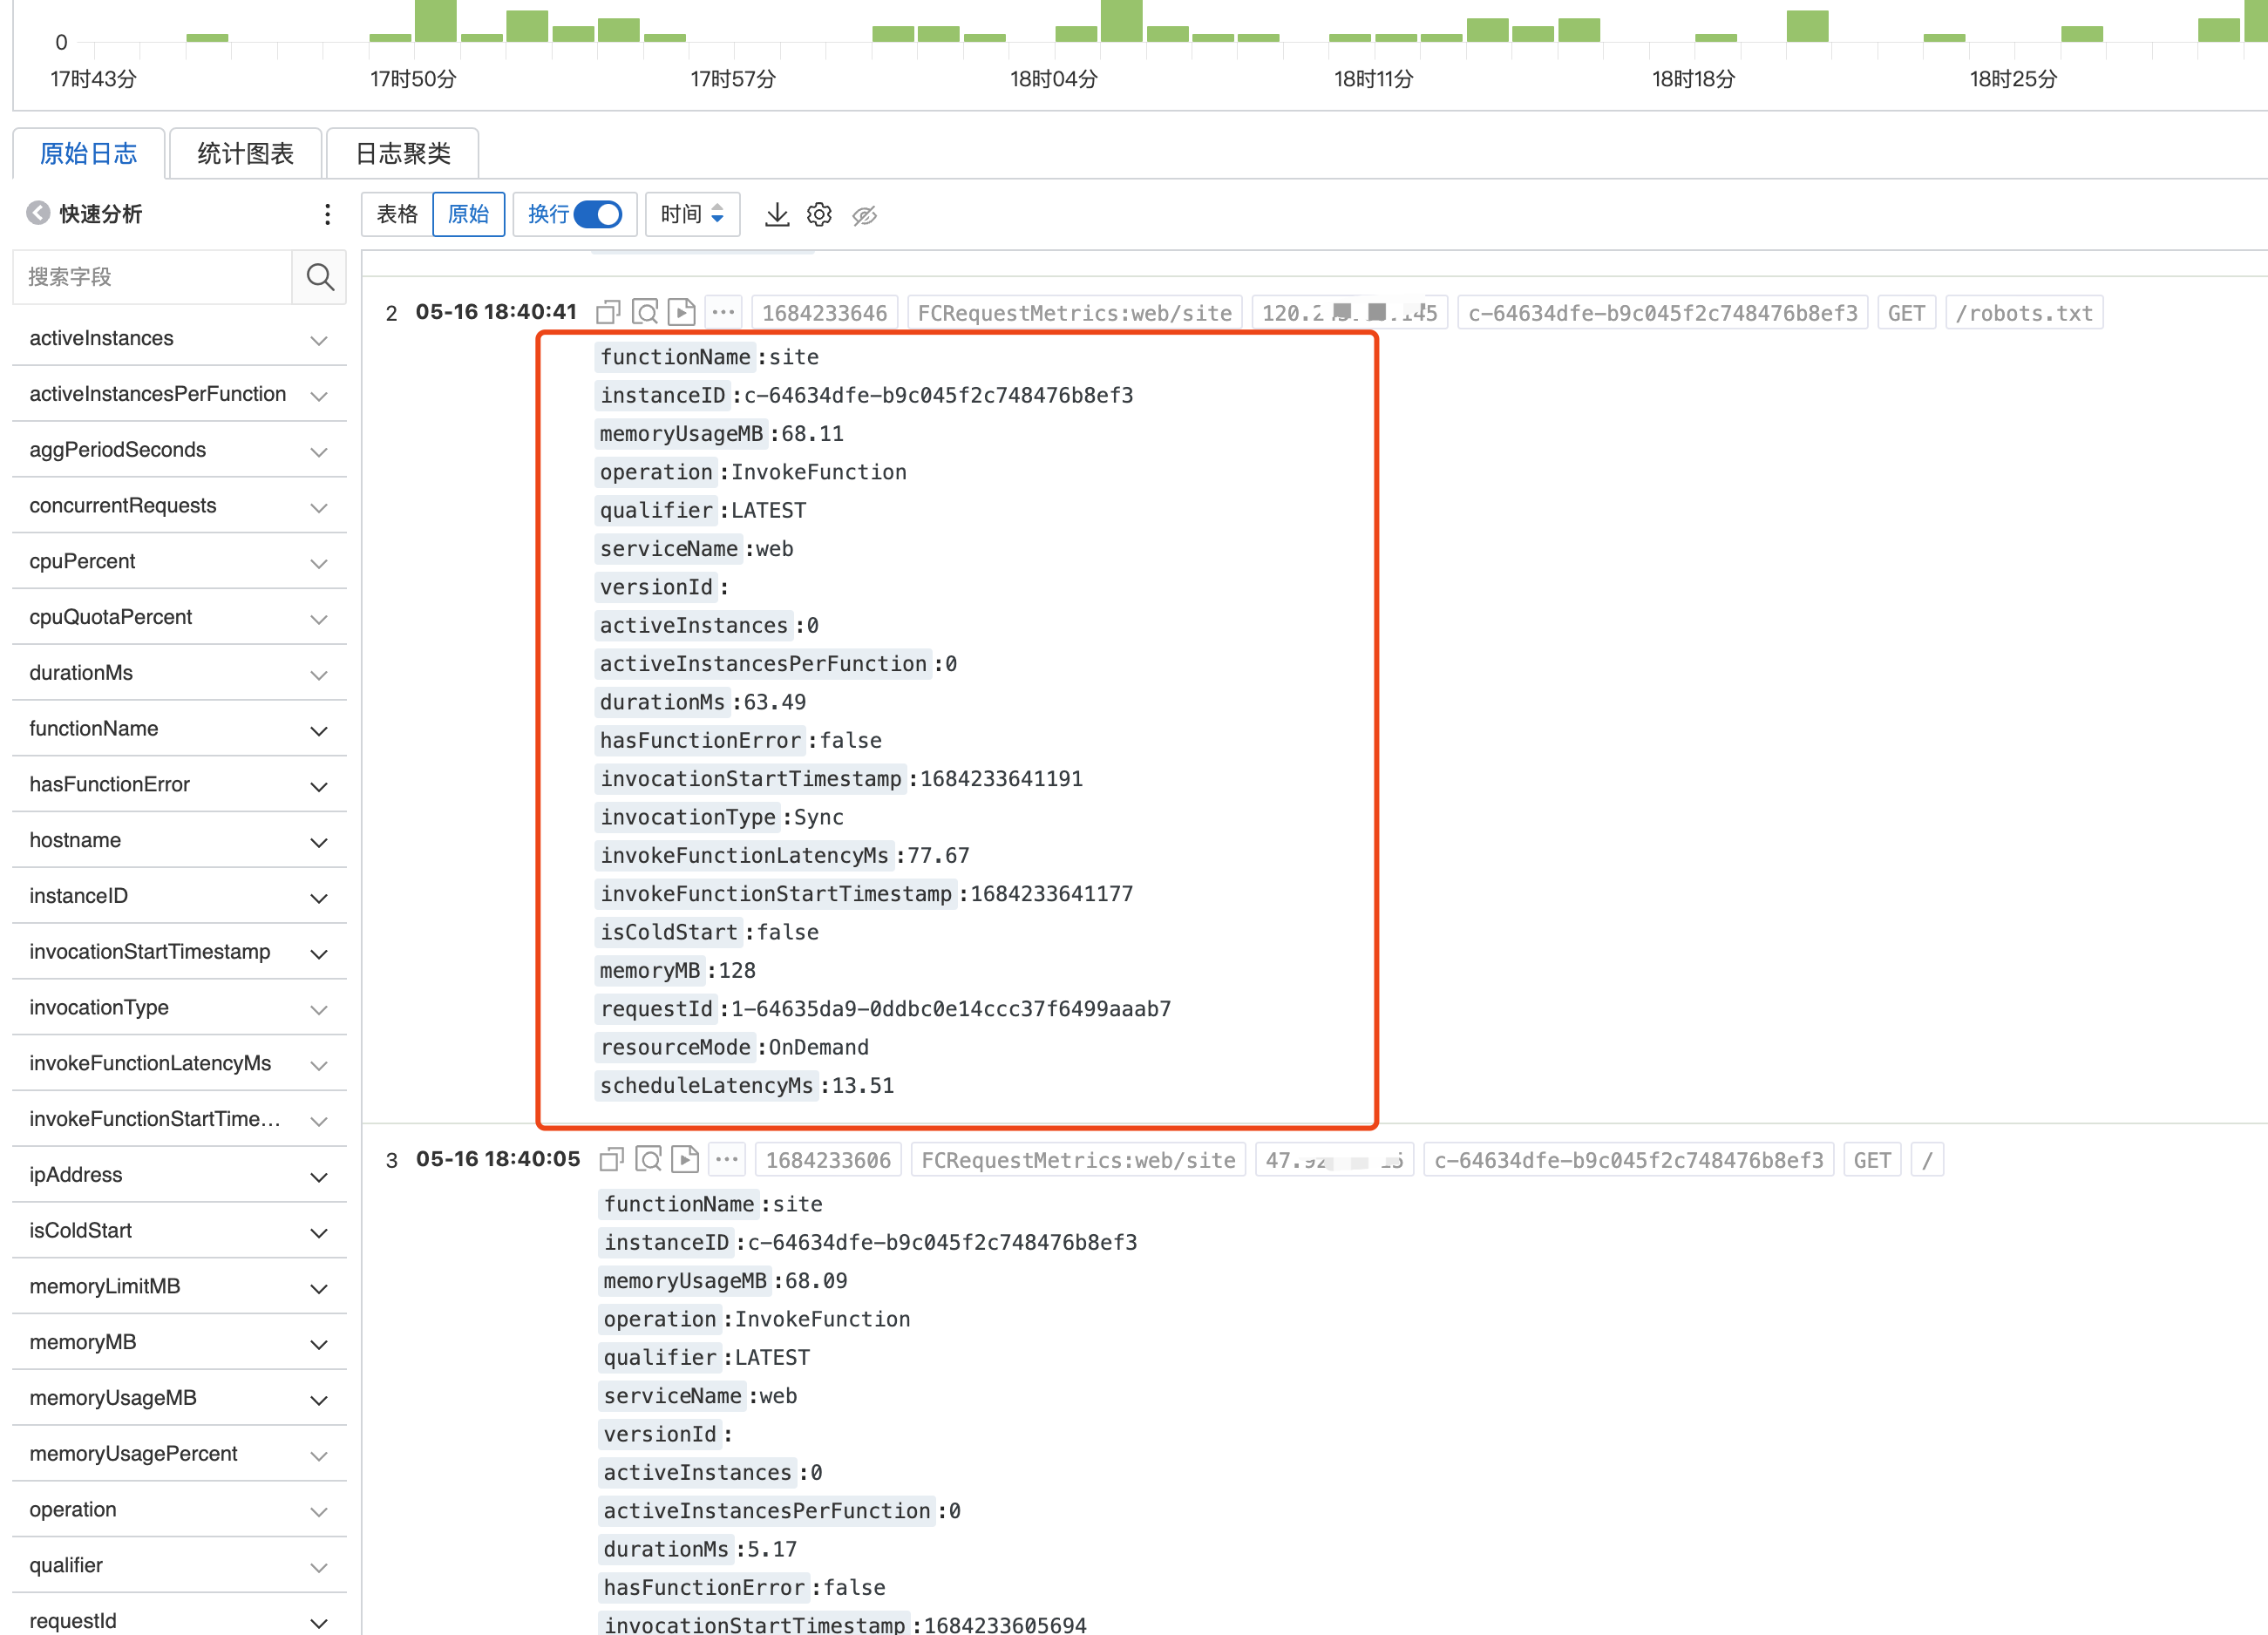Expand the aggPeriodSeconds field
This screenshot has height=1635, width=2268.
[x=319, y=452]
